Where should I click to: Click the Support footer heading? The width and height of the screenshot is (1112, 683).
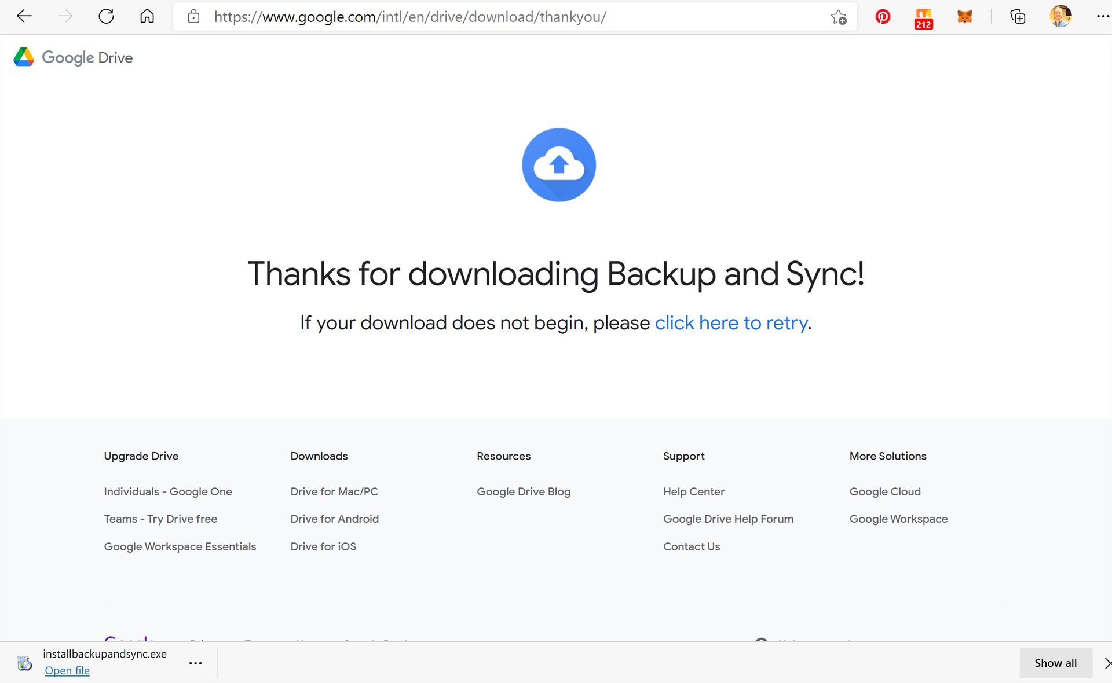pyautogui.click(x=684, y=456)
